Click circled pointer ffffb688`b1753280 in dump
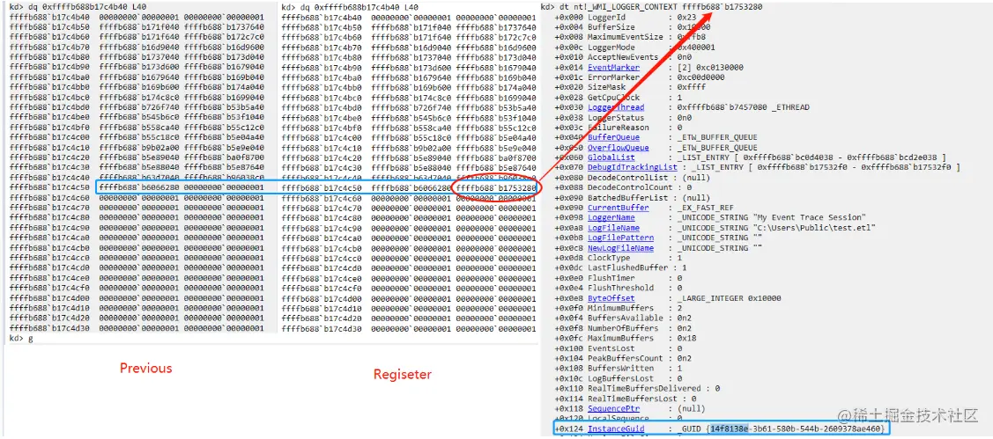This screenshot has width=993, height=439. tap(496, 188)
